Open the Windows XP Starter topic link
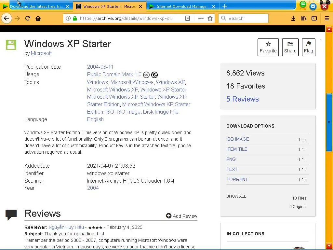 (x=163, y=90)
